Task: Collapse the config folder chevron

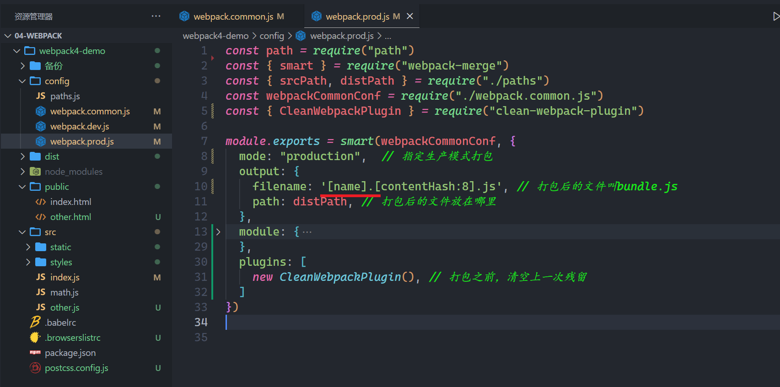Action: (22, 81)
